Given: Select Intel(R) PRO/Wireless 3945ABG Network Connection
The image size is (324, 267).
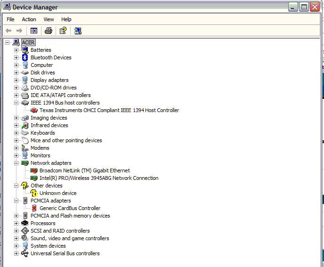Looking at the screenshot, I should [x=99, y=178].
